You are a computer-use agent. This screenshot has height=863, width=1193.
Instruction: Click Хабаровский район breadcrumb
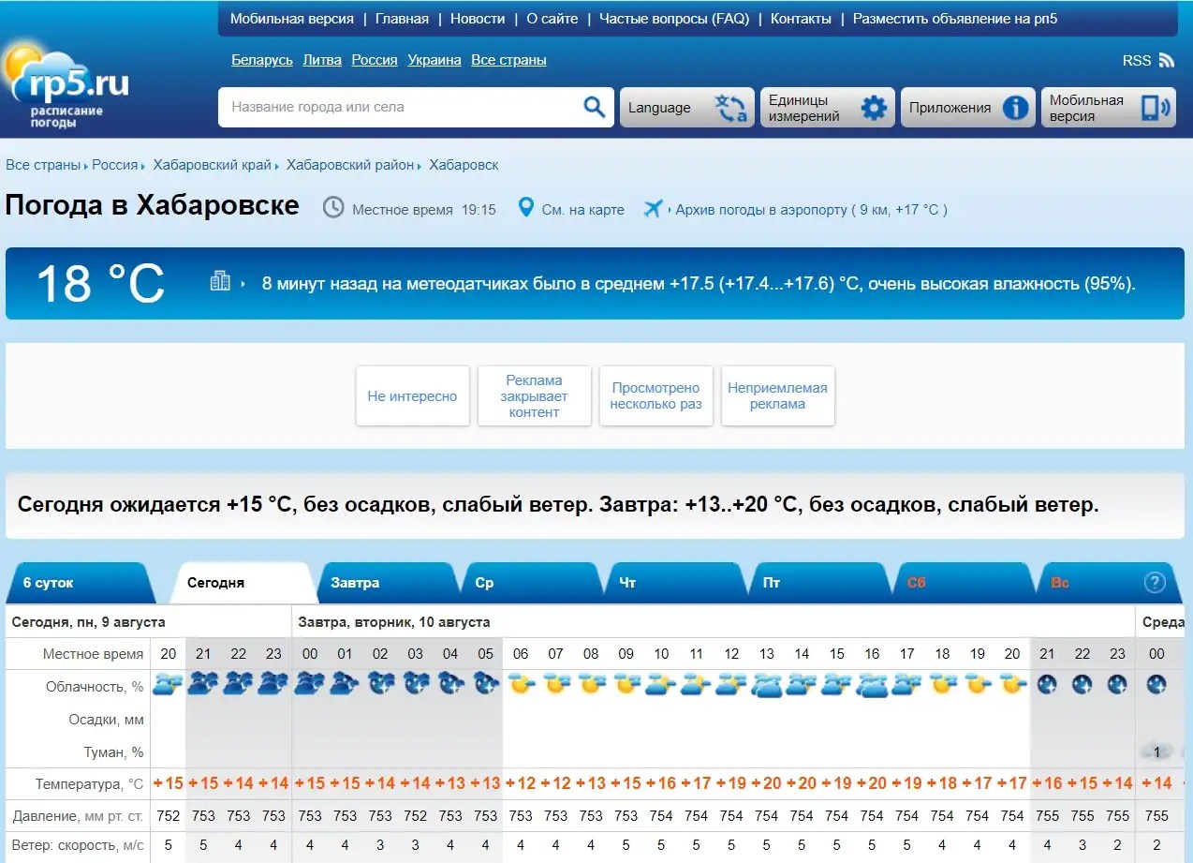[x=350, y=165]
